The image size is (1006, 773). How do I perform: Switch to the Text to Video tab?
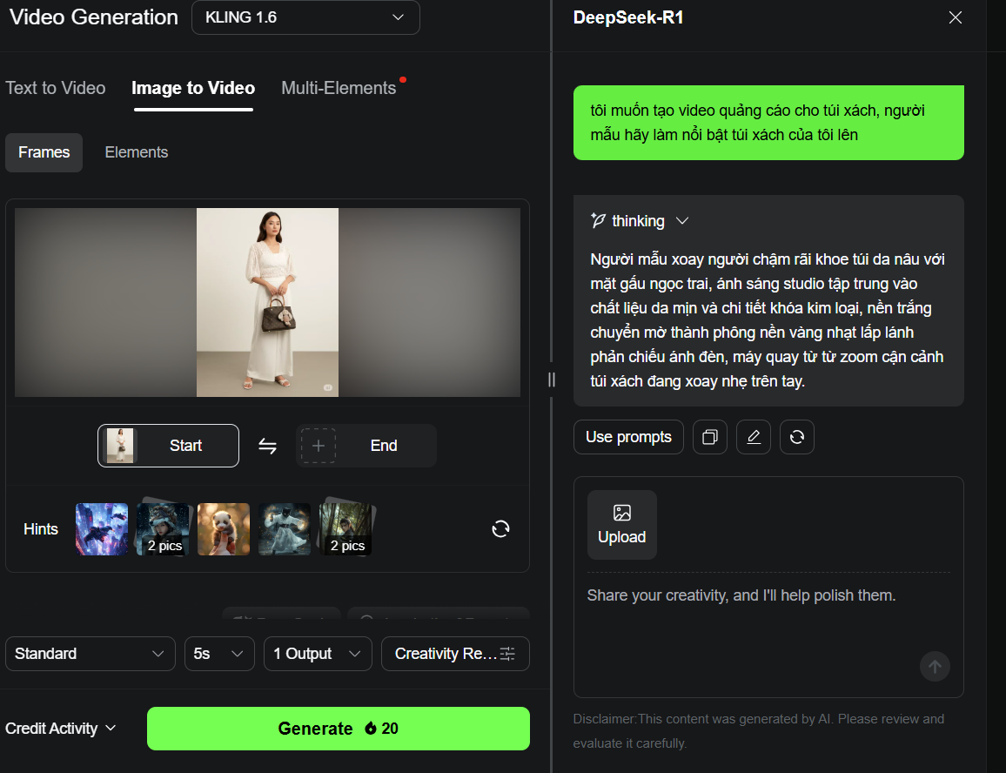[x=55, y=88]
